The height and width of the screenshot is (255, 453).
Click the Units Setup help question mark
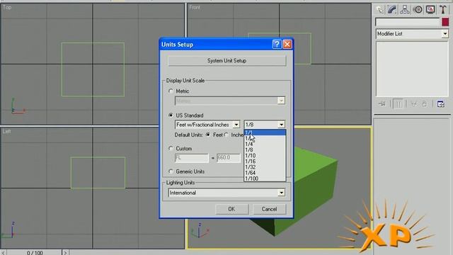[x=277, y=44]
